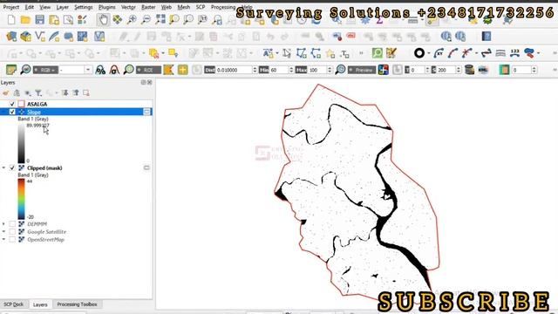The image size is (558, 314).
Task: Uncheck the ASALGA layer visibility
Action: [x=12, y=104]
